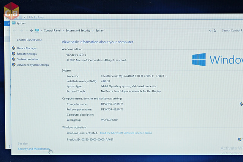The height and width of the screenshot is (162, 243).
Task: Select Windows 10 Pro edition text
Action: point(76,55)
